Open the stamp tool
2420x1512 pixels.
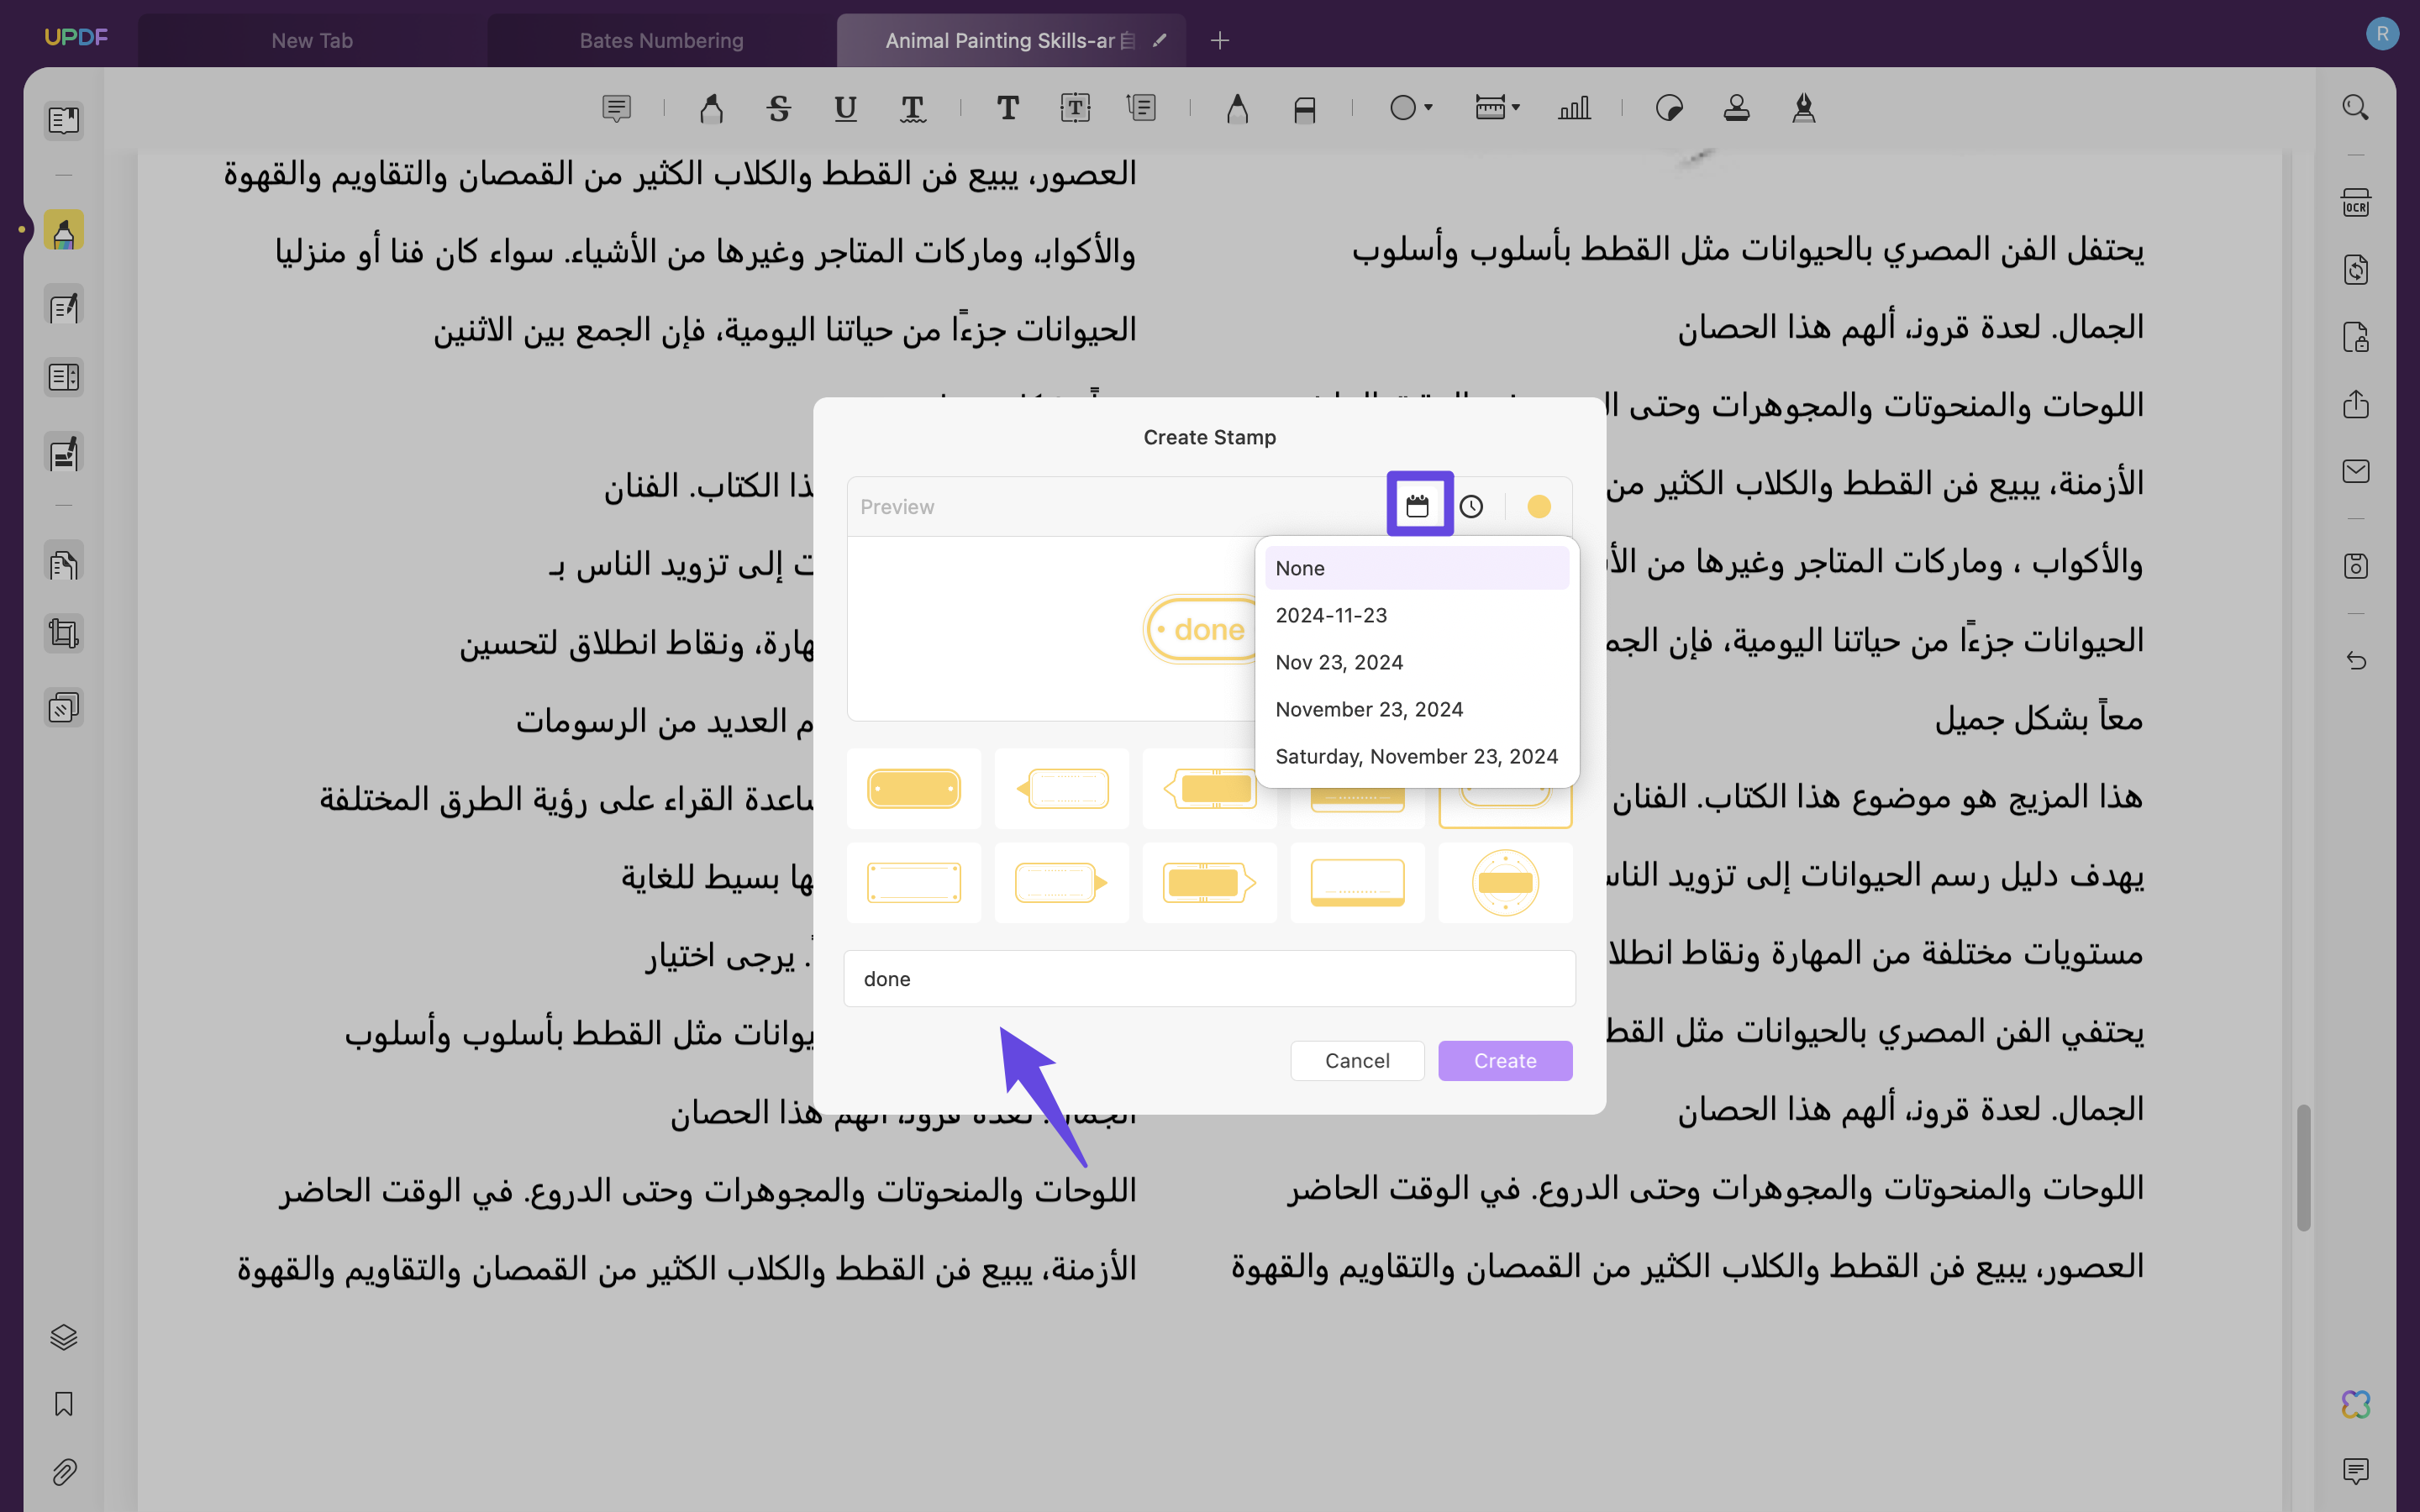point(1736,108)
